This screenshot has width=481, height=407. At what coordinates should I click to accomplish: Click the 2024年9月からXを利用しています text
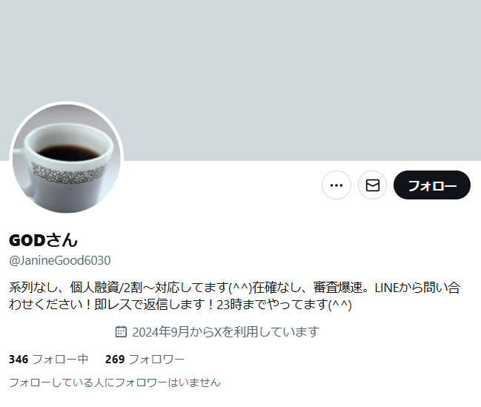click(226, 332)
